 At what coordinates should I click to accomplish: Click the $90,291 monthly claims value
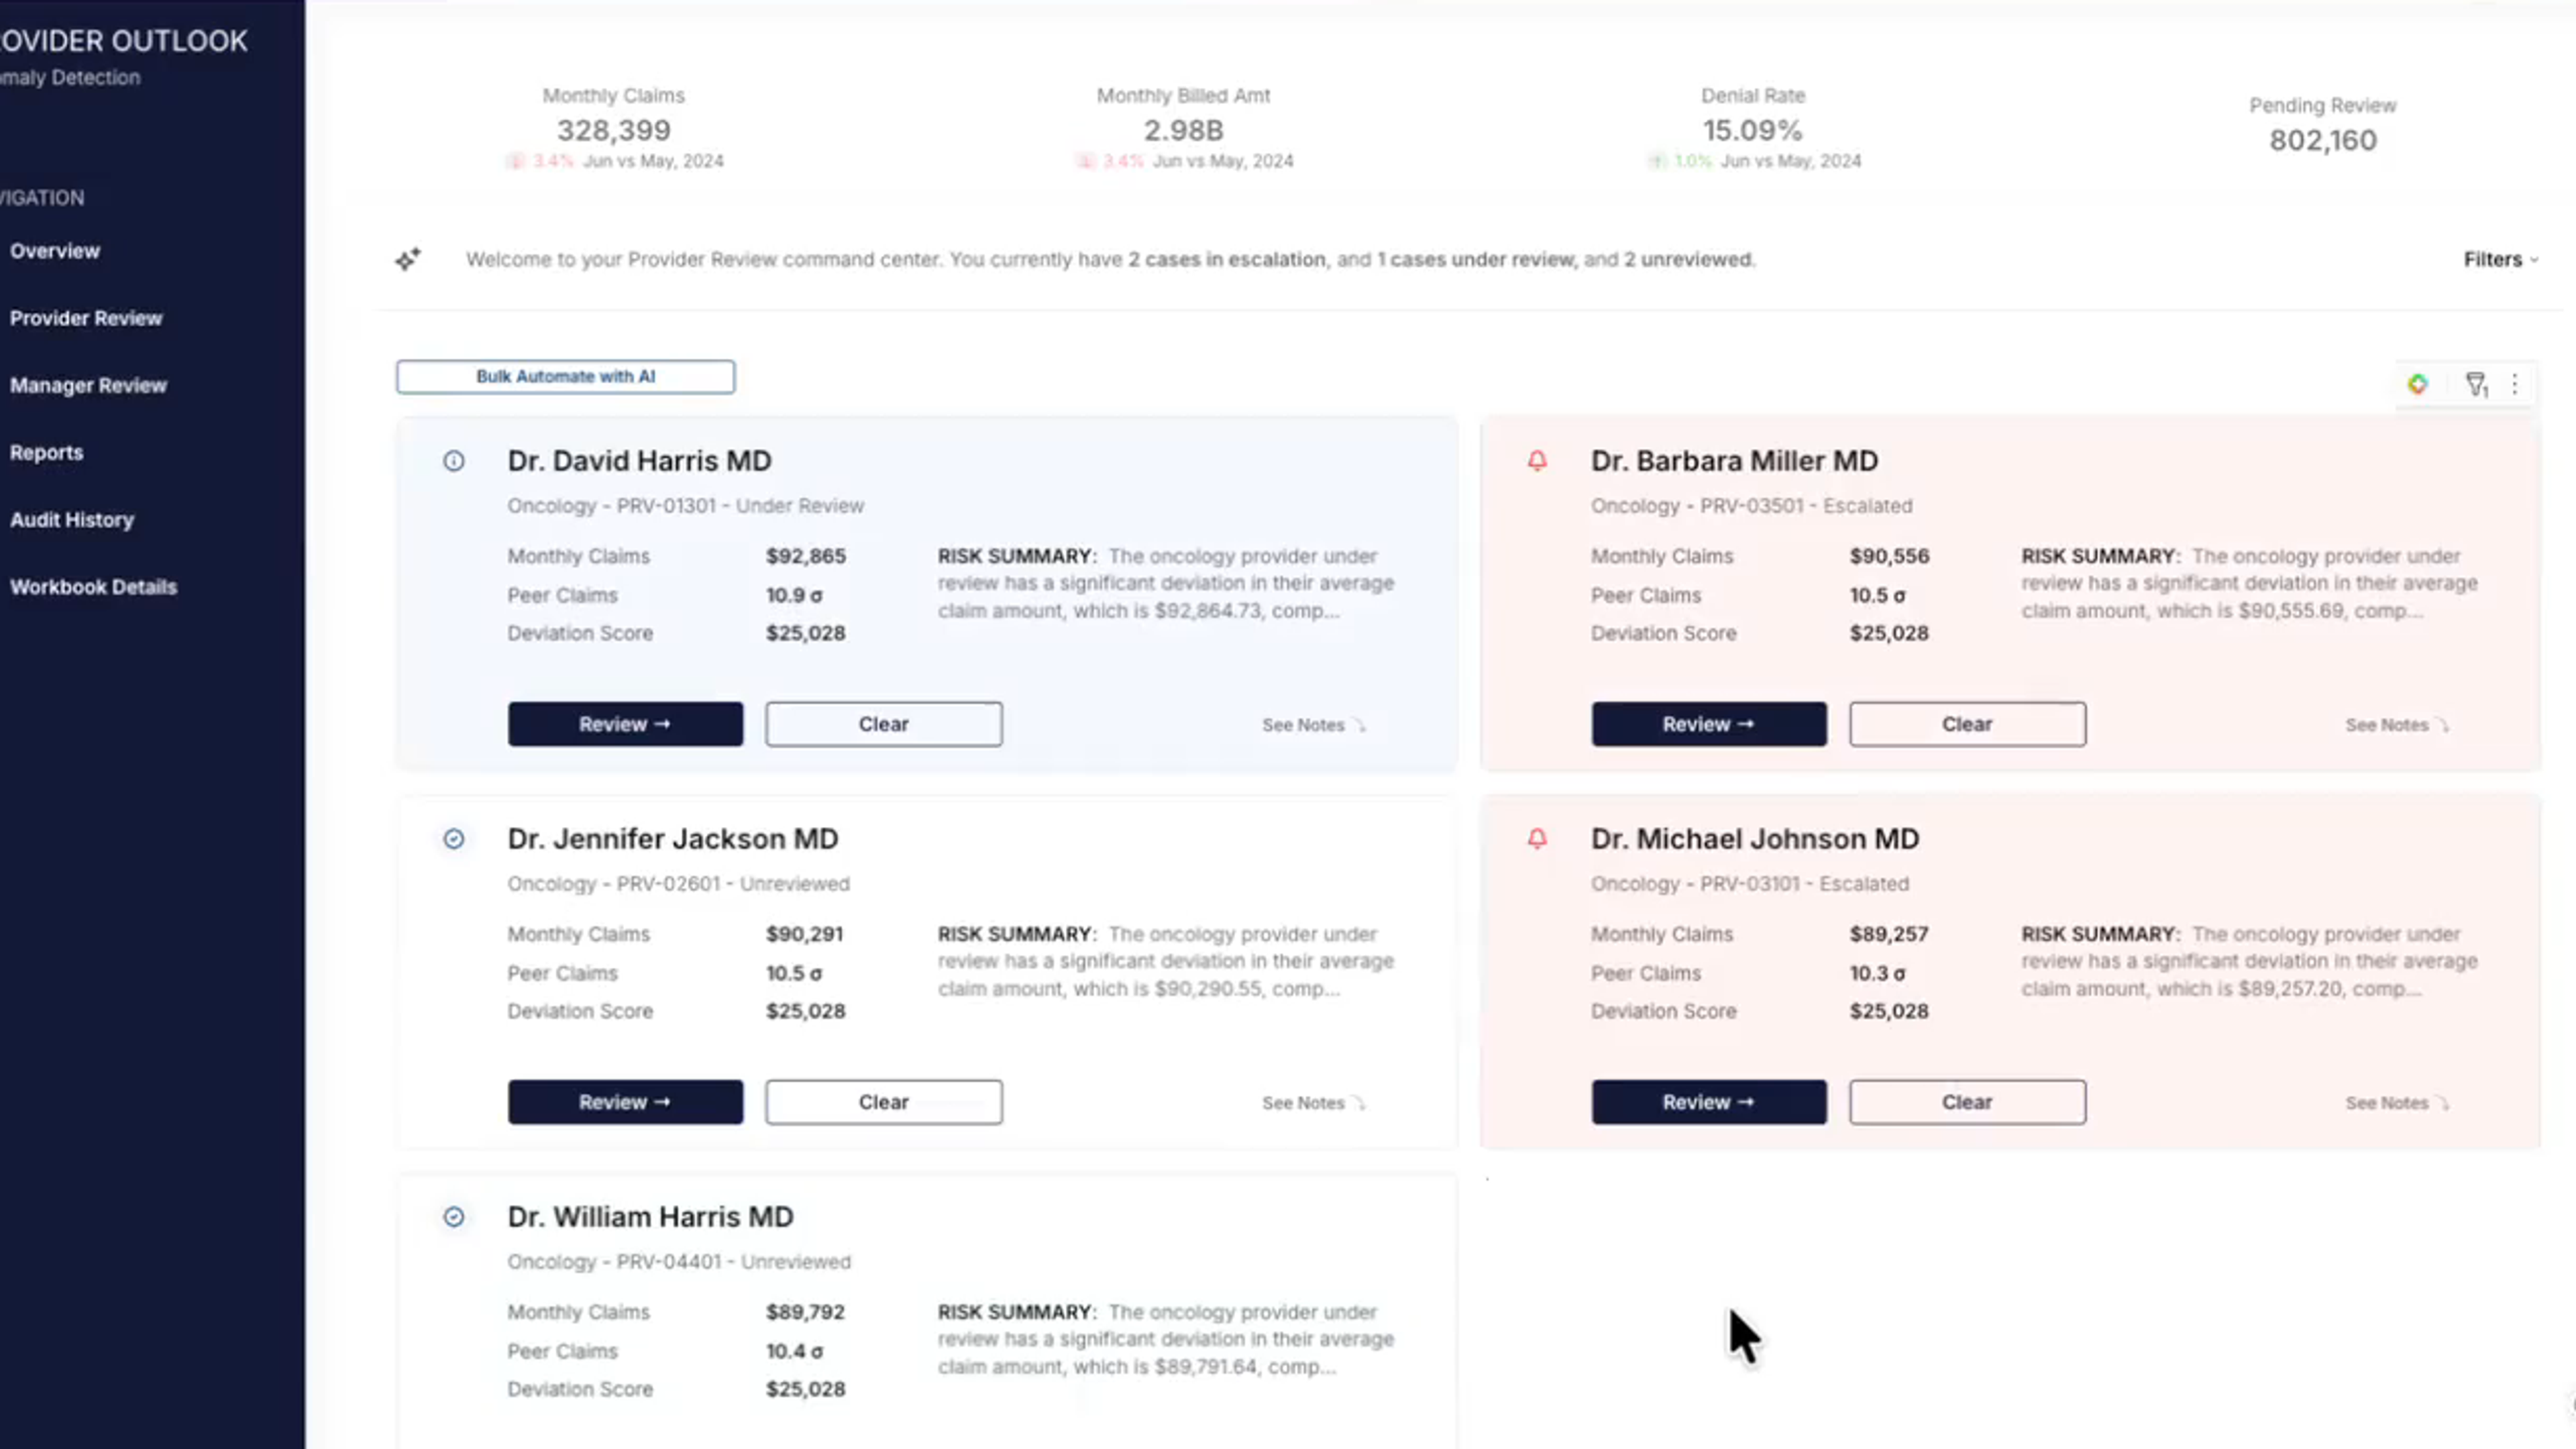pos(804,934)
